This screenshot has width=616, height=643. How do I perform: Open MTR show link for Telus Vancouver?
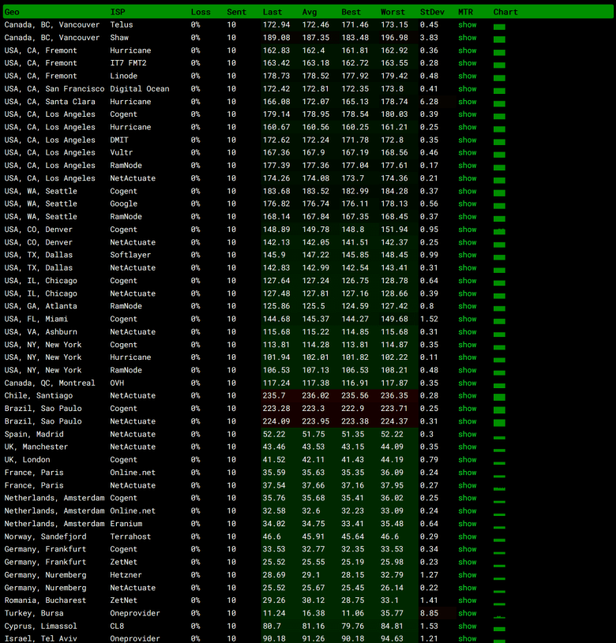(x=467, y=24)
